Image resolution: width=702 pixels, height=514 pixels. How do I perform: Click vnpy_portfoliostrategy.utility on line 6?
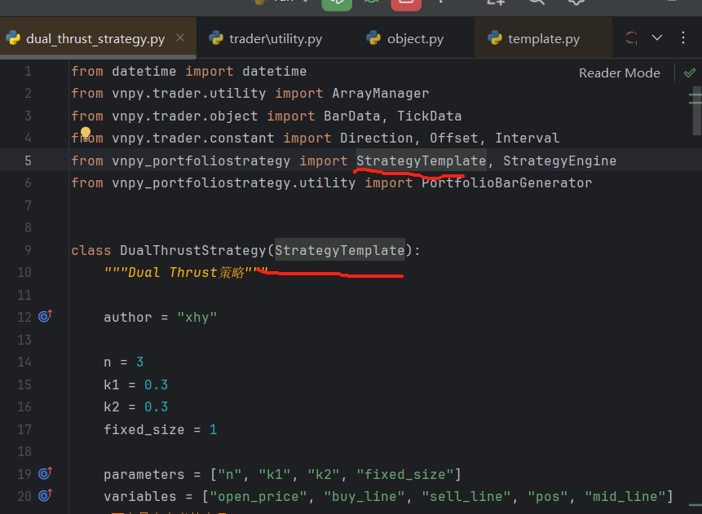point(234,183)
